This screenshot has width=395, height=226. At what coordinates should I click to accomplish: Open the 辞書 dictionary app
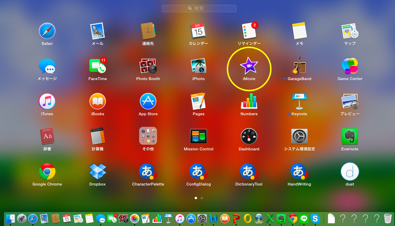47,136
